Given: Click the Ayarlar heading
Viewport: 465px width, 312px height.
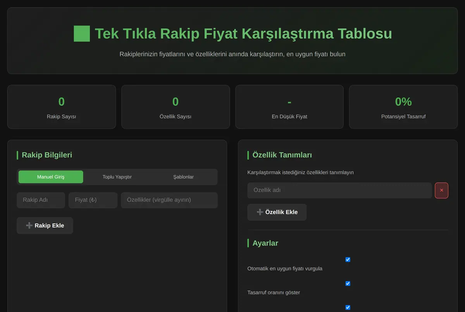Looking at the screenshot, I should pos(265,243).
